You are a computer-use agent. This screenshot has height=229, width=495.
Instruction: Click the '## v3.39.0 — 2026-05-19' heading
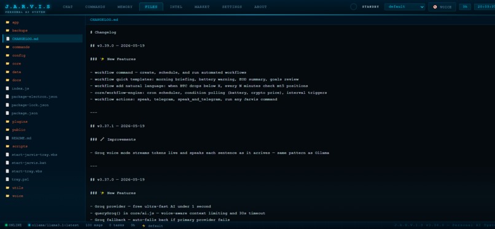point(117,45)
